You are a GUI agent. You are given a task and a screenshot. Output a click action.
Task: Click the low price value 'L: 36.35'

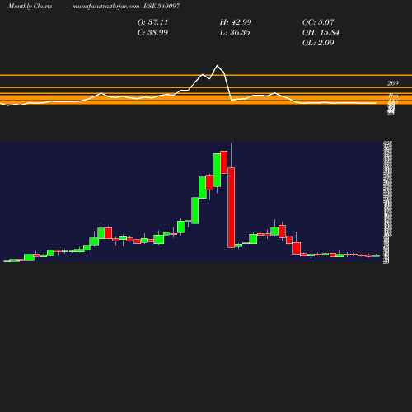point(235,32)
